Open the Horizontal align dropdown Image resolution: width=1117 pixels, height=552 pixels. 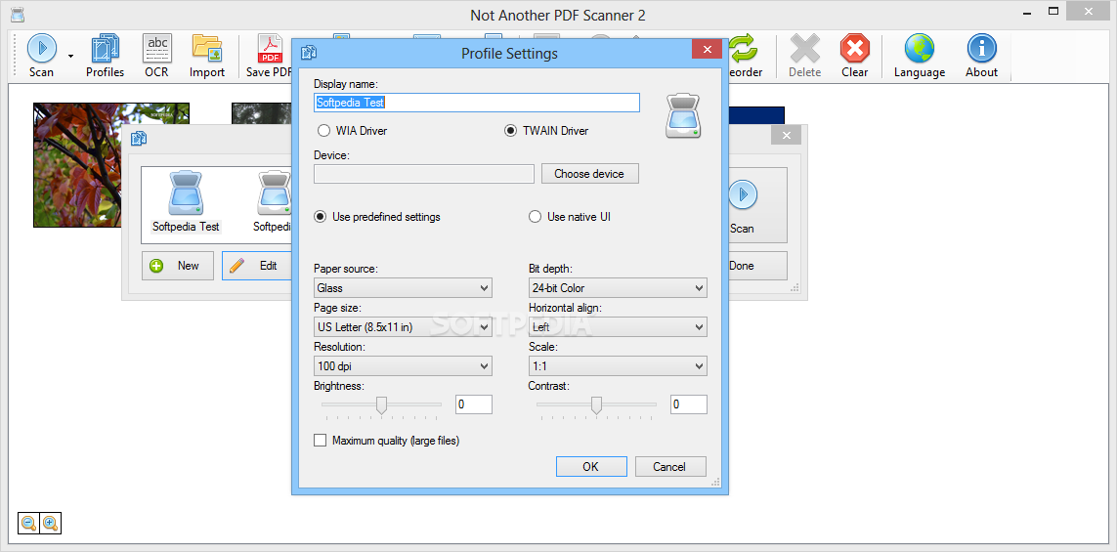tap(618, 327)
